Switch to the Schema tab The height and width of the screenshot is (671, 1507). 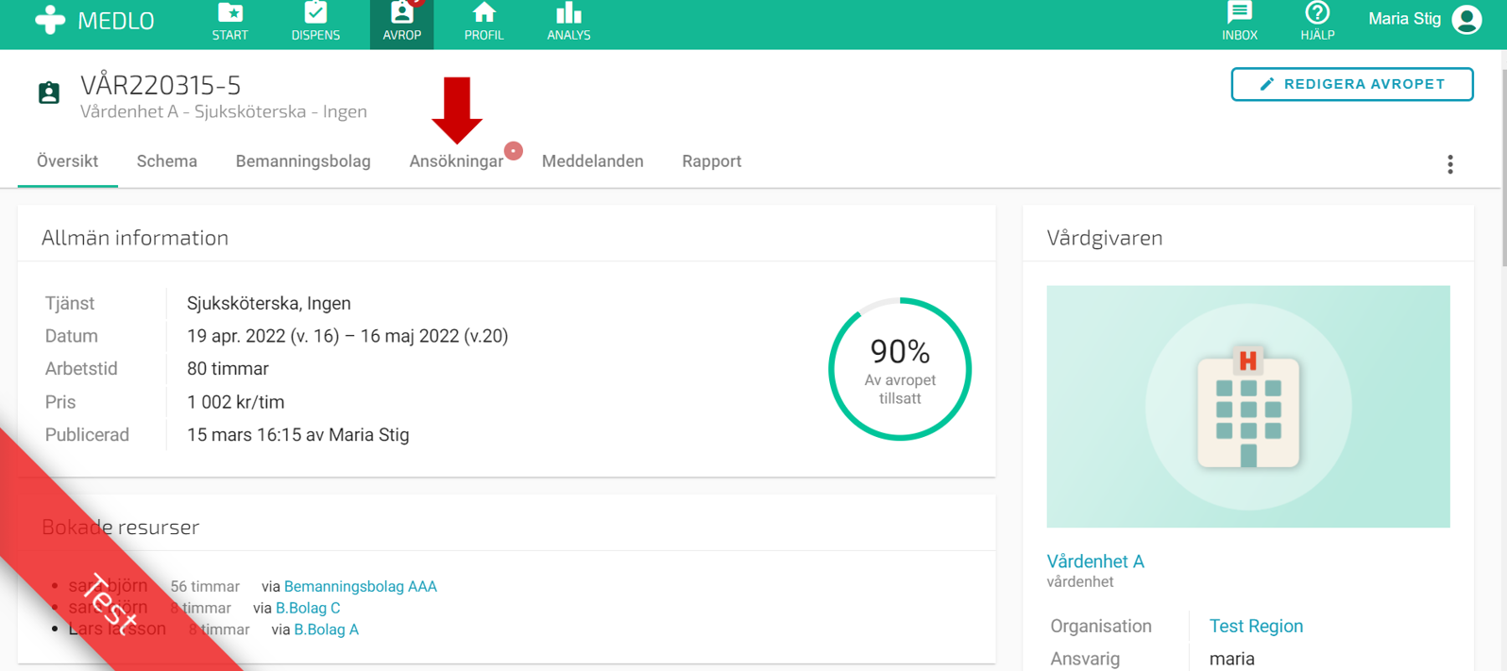(x=167, y=161)
